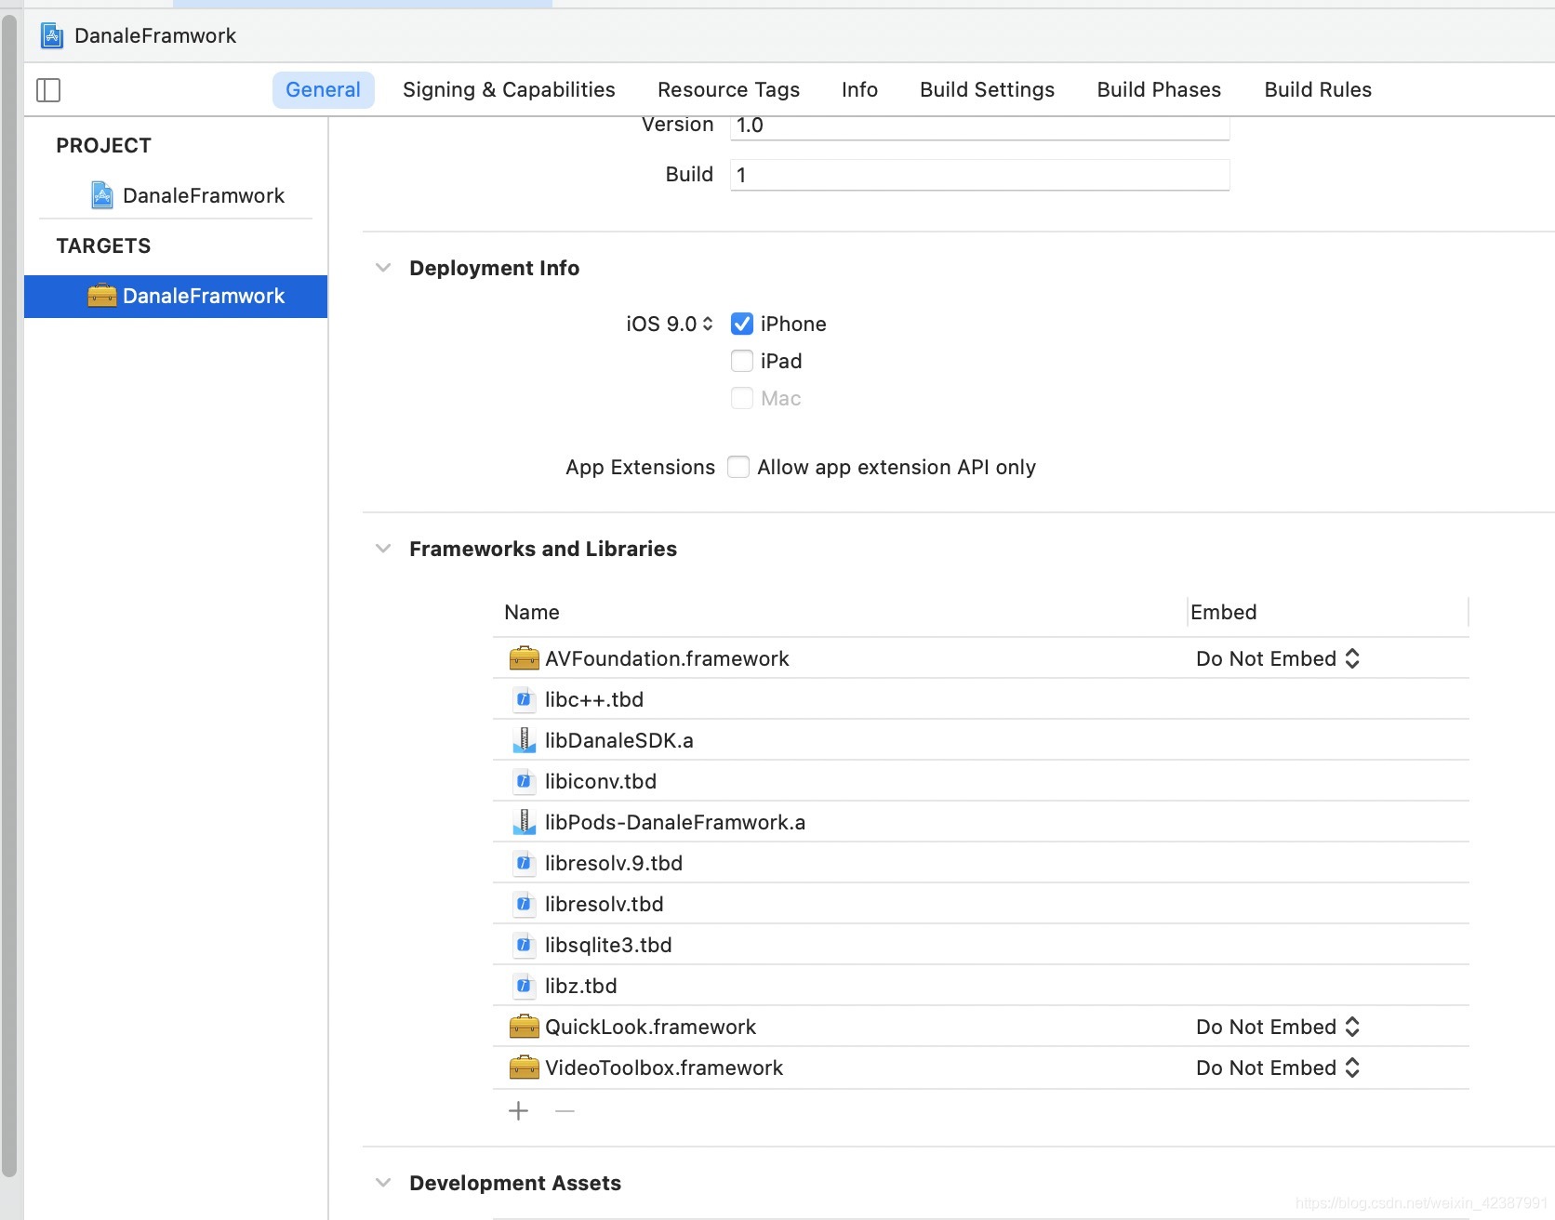This screenshot has height=1220, width=1555.
Task: Click the libresolv.tbd file icon
Action: (525, 904)
